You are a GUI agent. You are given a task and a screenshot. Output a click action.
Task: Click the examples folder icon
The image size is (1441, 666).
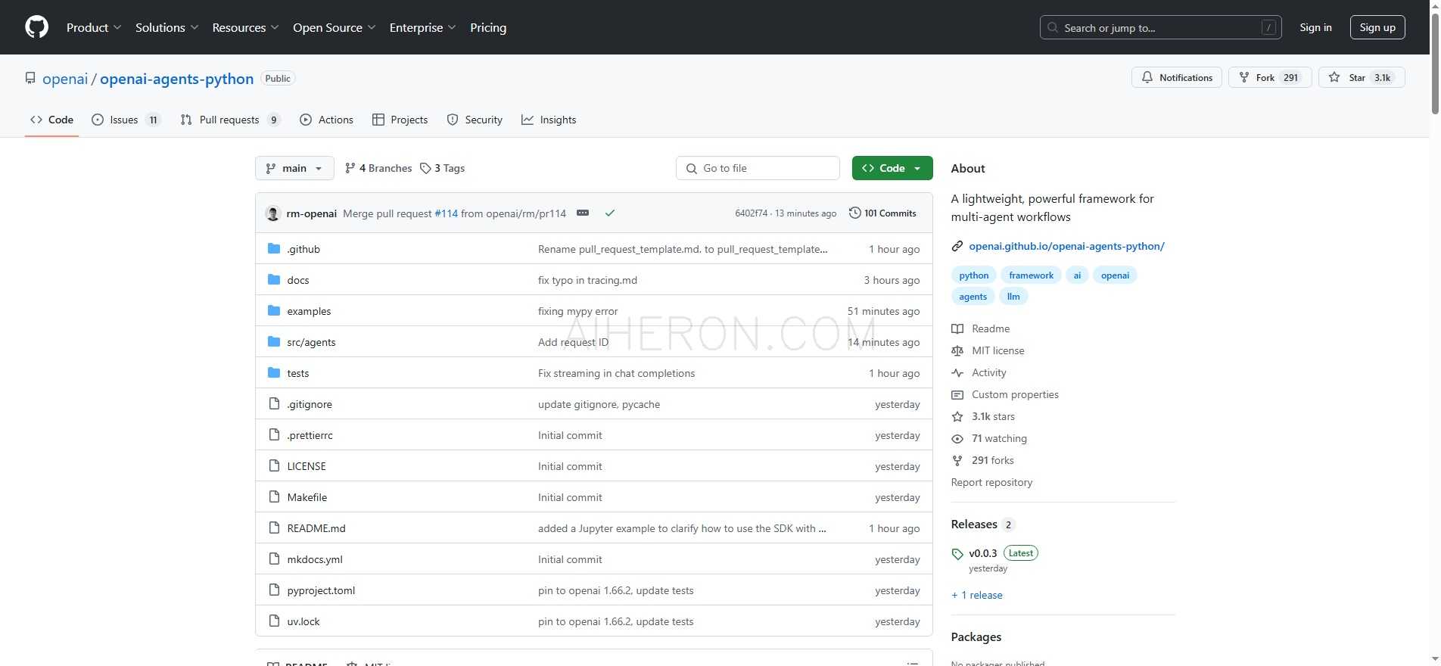pos(274,311)
